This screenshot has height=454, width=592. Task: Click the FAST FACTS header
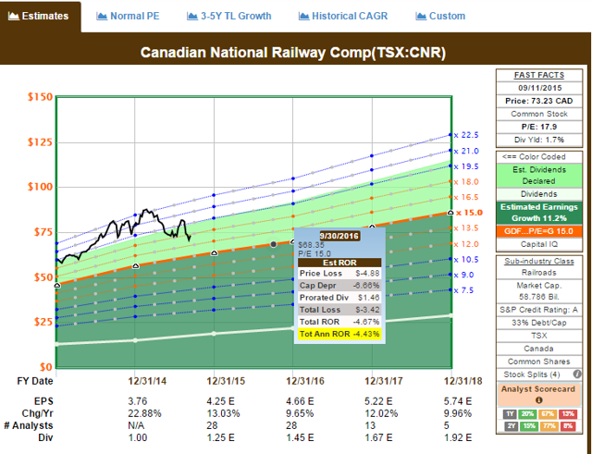point(539,75)
